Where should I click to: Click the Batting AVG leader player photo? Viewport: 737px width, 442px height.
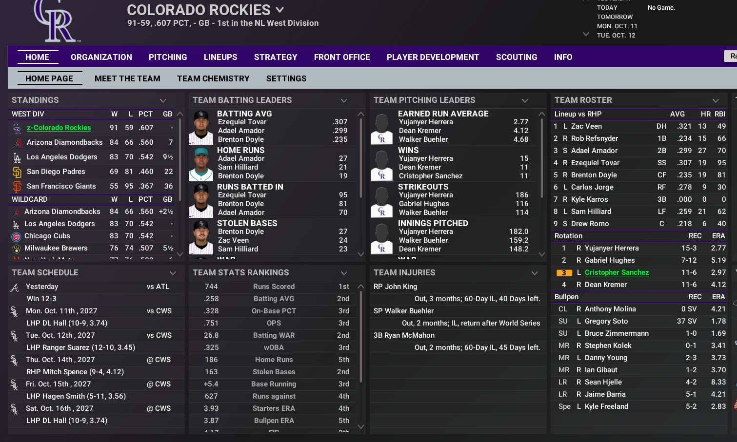click(x=201, y=127)
